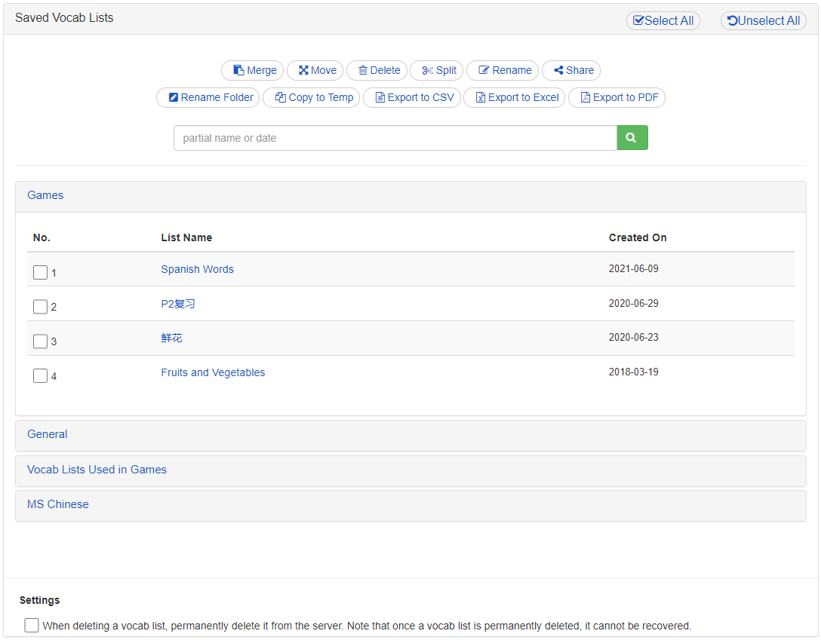Click the Move button with arrows icon
The width and height of the screenshot is (821, 640).
(315, 70)
